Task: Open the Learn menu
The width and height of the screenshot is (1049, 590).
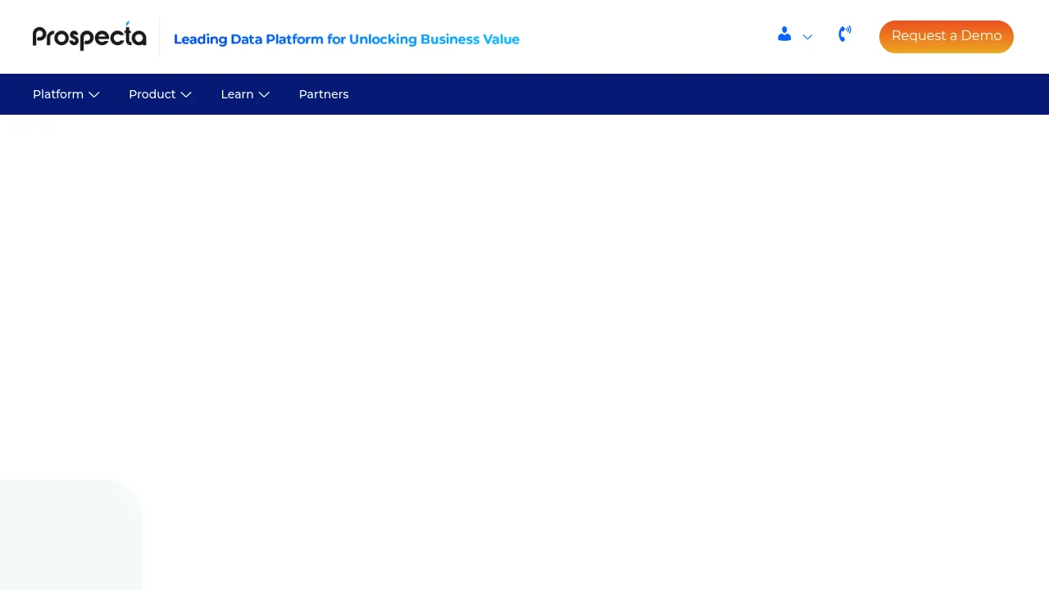Action: [x=245, y=94]
